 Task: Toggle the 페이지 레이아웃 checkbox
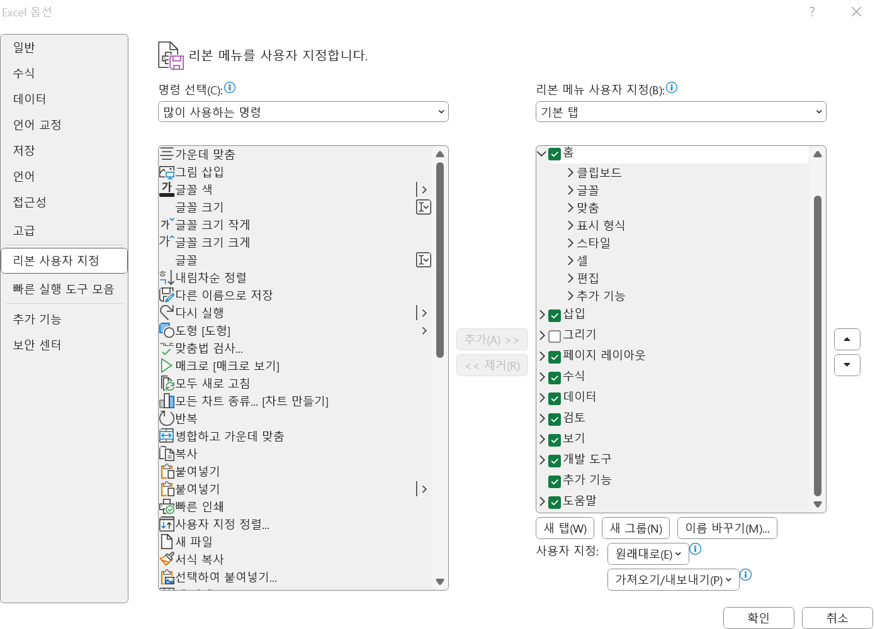point(555,357)
